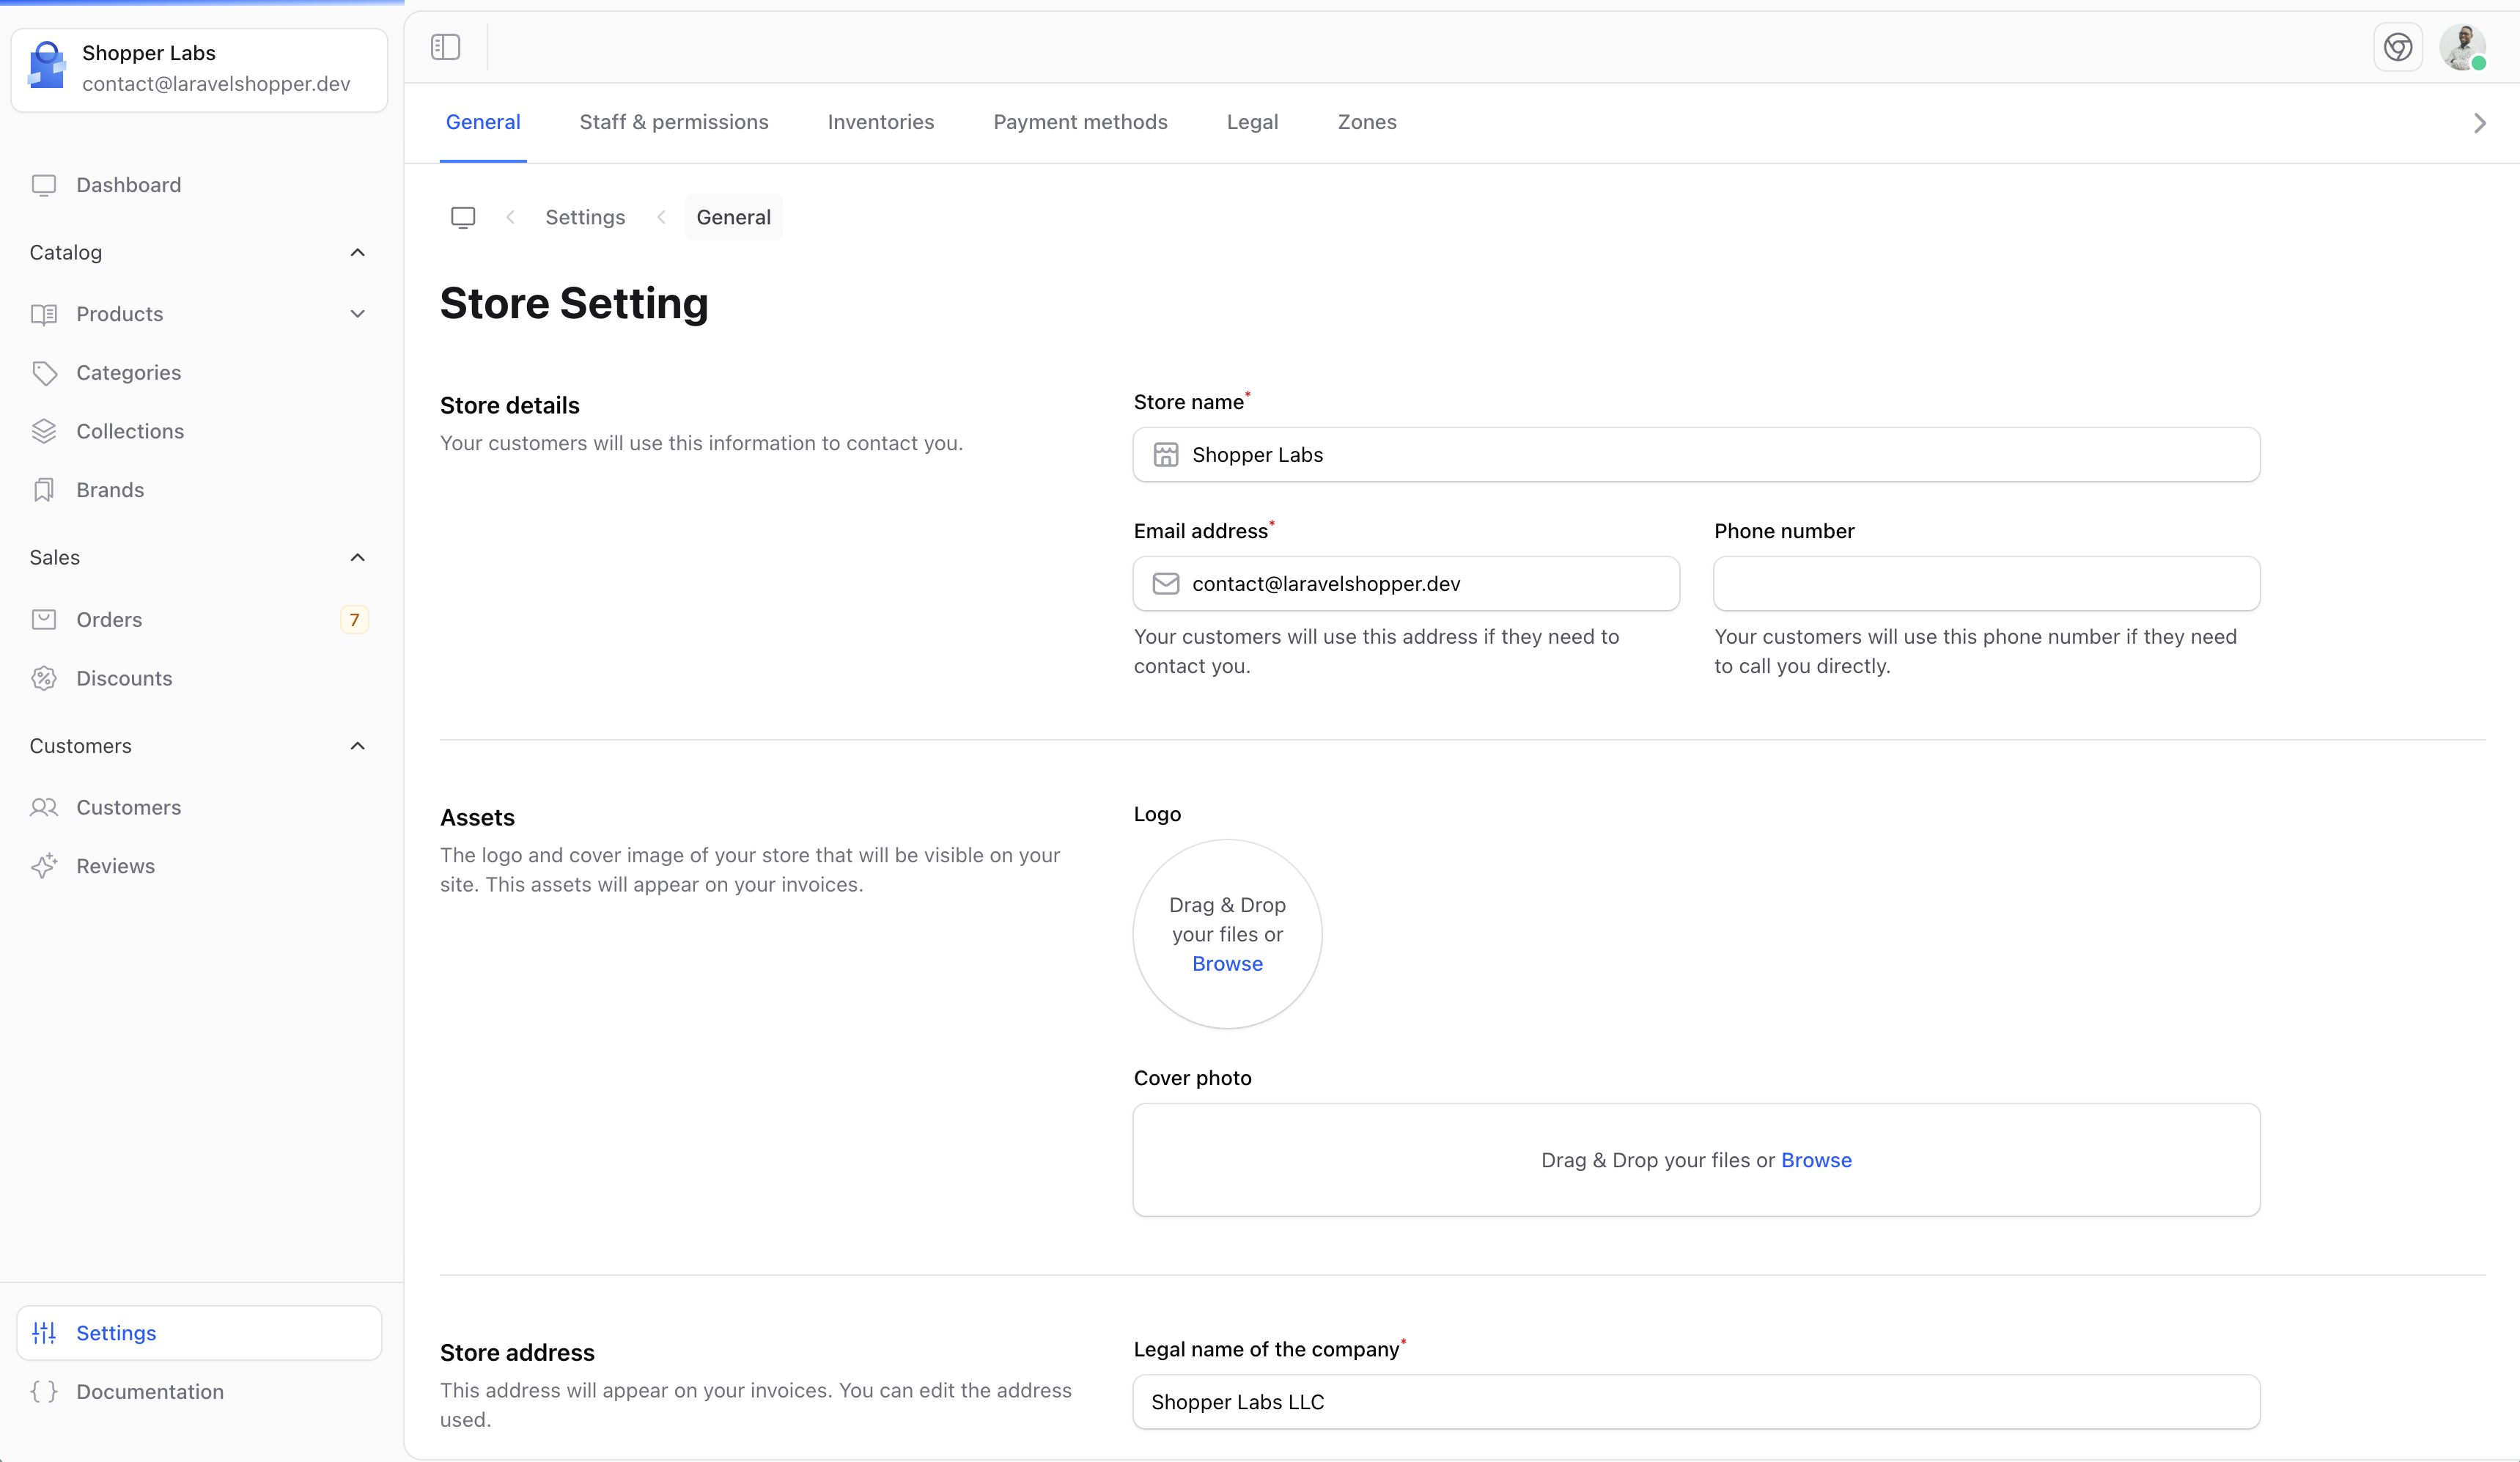The height and width of the screenshot is (1462, 2520).
Task: Select Brands in the sidebar
Action: click(110, 489)
